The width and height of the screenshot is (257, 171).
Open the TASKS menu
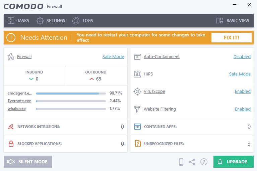coord(23,21)
